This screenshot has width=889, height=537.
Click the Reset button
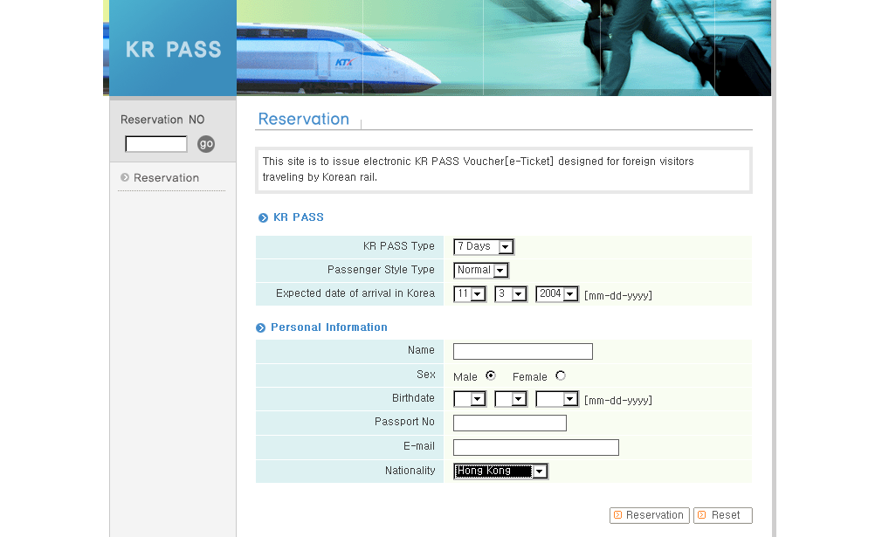click(x=723, y=515)
